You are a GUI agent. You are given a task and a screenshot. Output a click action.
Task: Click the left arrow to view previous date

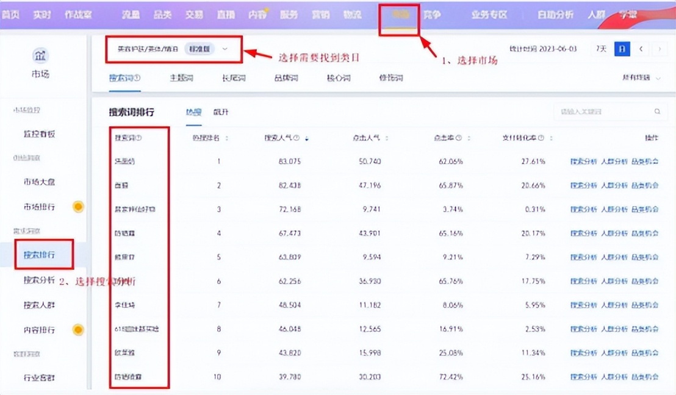pyautogui.click(x=641, y=48)
